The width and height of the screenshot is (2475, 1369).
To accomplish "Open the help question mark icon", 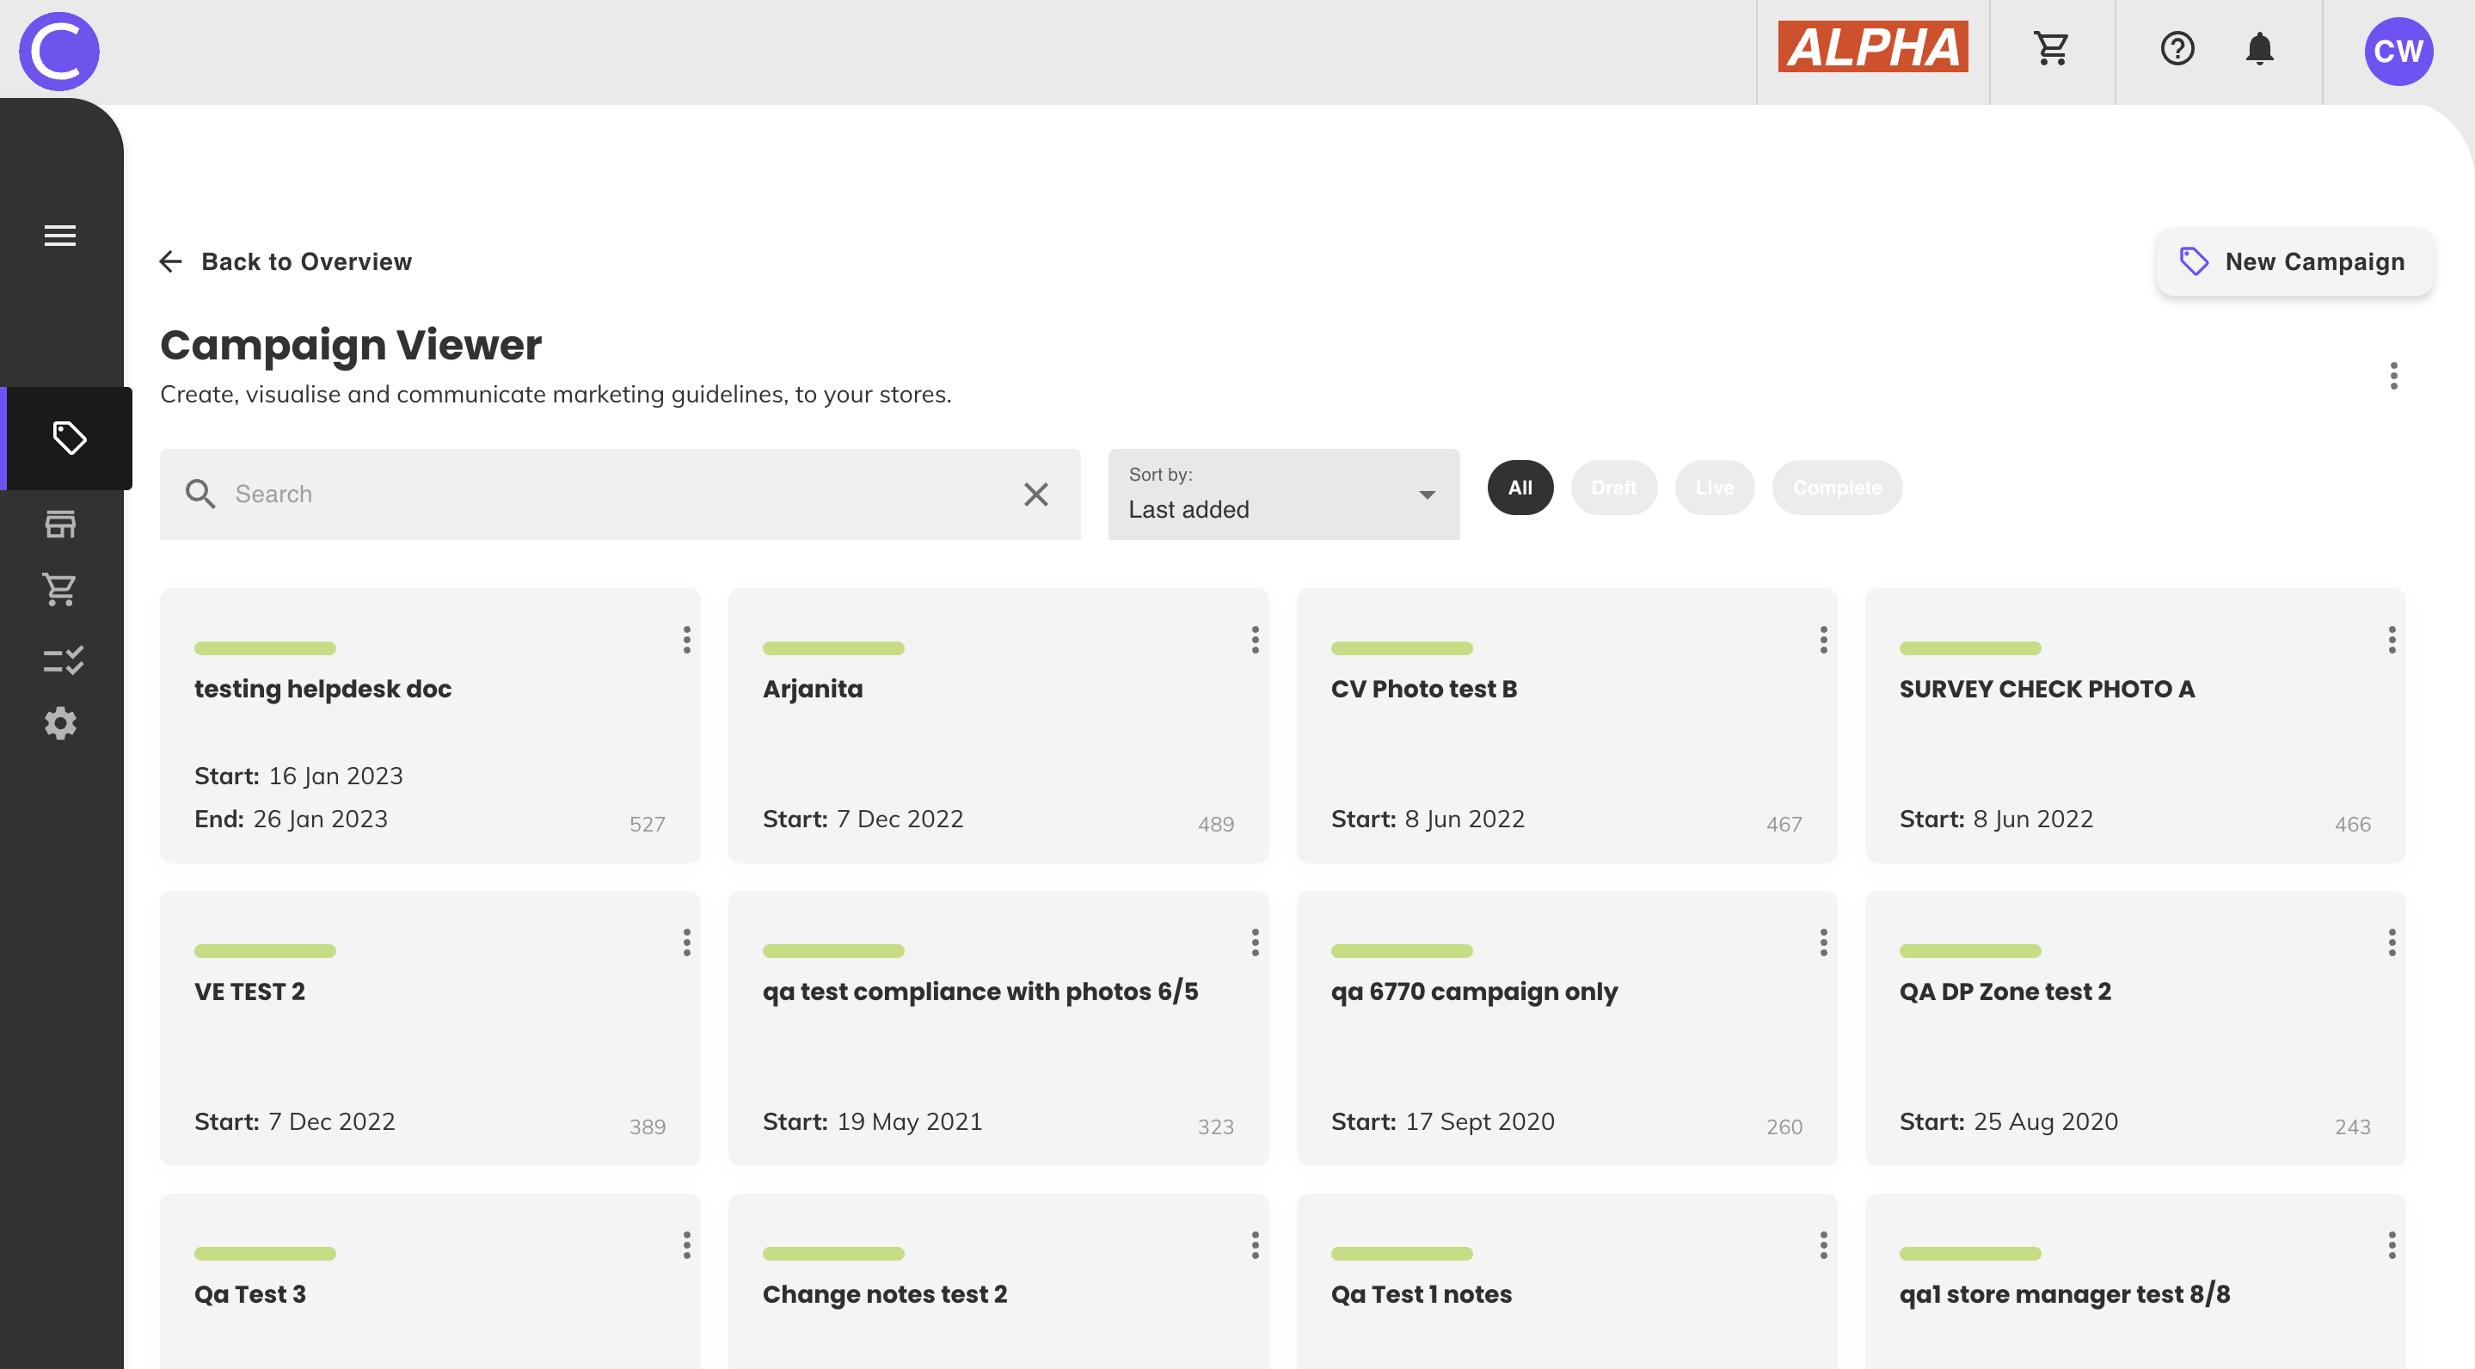I will click(2177, 49).
